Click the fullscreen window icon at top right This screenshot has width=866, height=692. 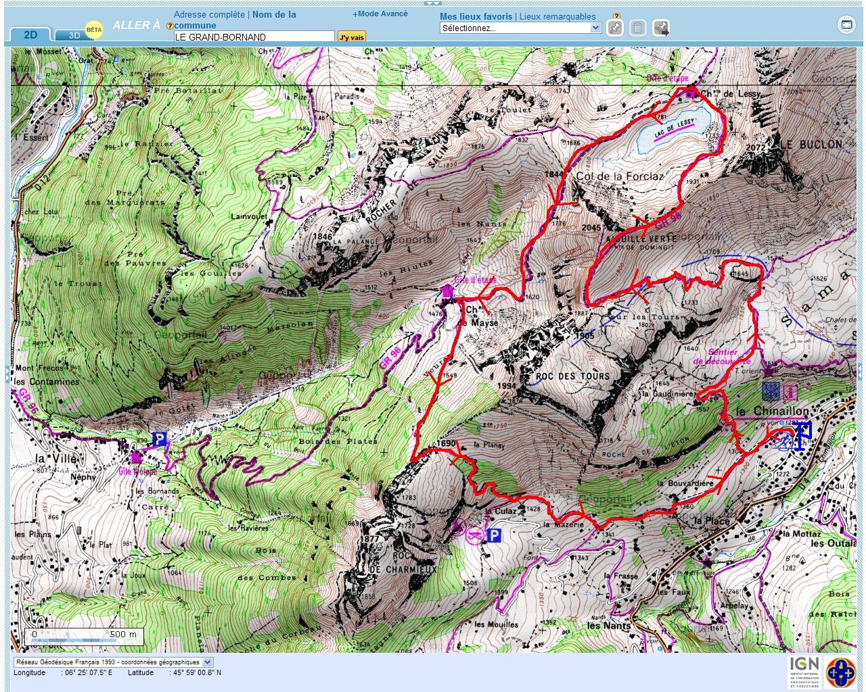(846, 25)
